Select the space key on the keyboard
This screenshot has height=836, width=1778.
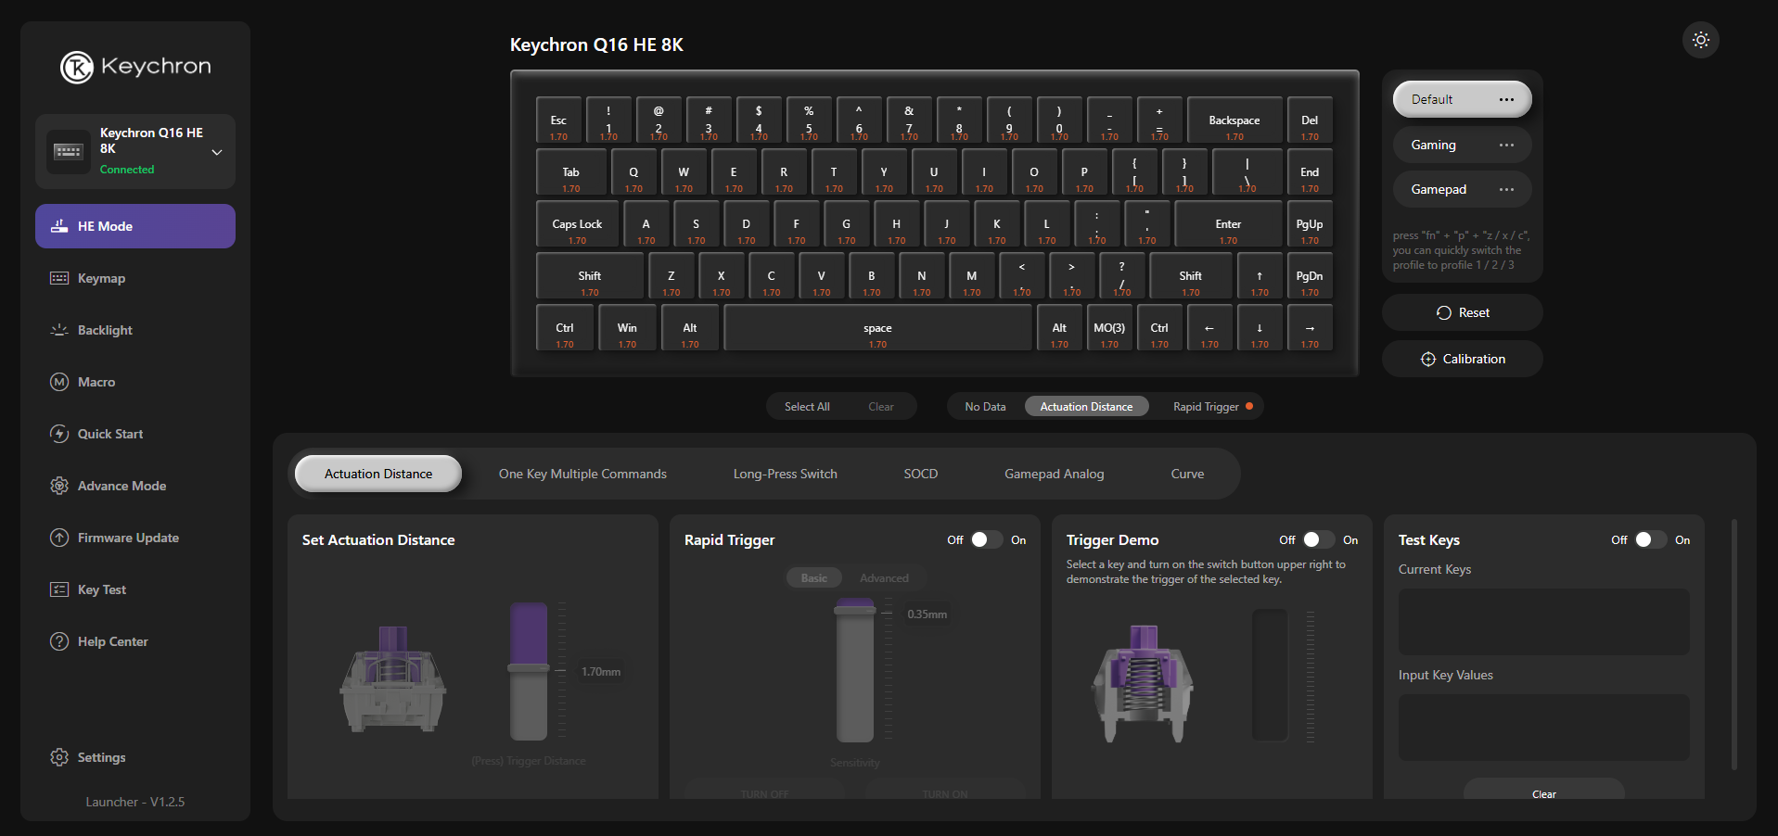click(x=877, y=328)
